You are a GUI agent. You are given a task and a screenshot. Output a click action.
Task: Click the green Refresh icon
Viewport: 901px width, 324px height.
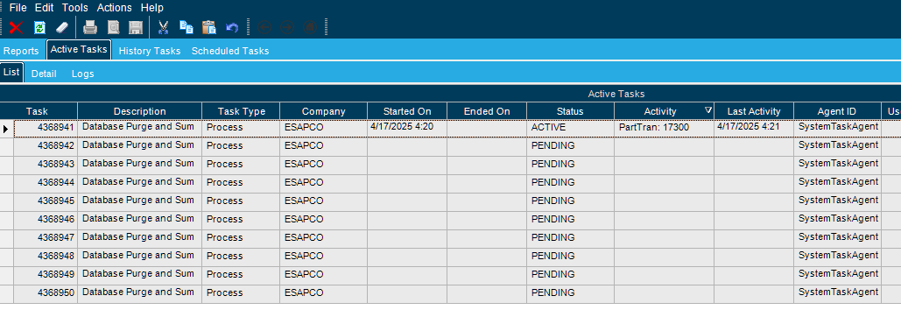[39, 27]
